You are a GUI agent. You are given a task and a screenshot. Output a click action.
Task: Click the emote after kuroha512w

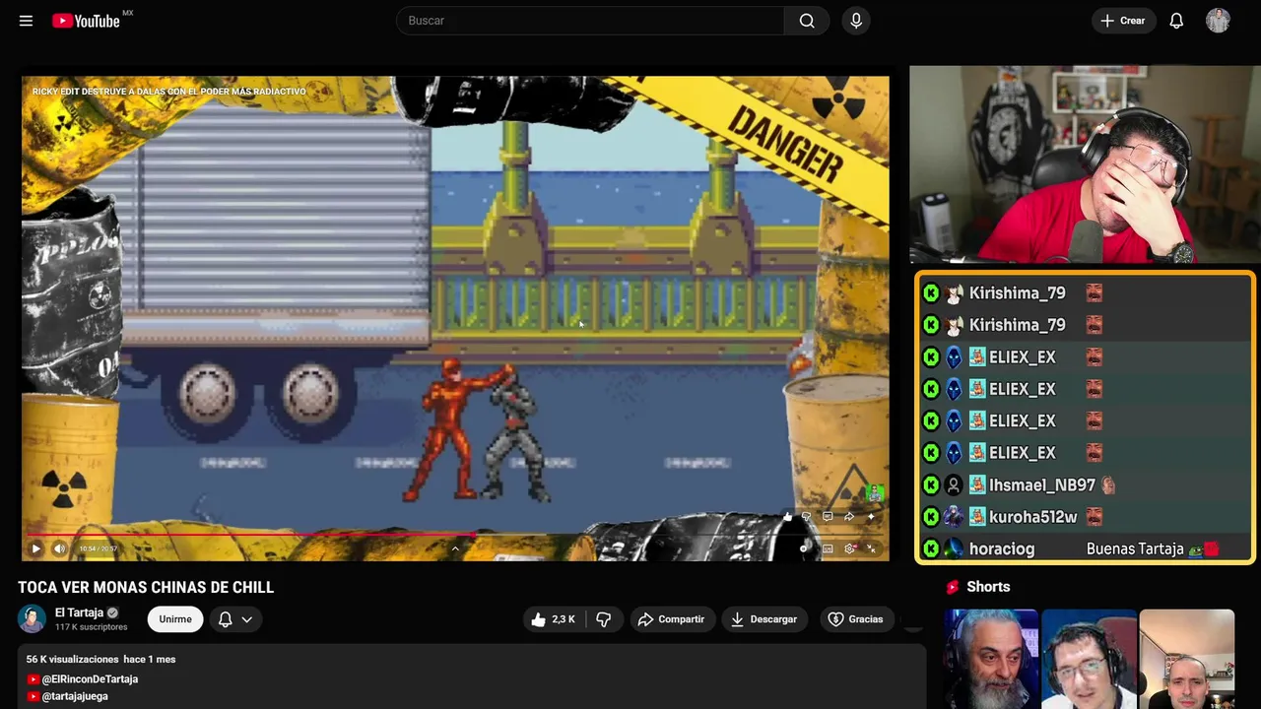point(1094,517)
